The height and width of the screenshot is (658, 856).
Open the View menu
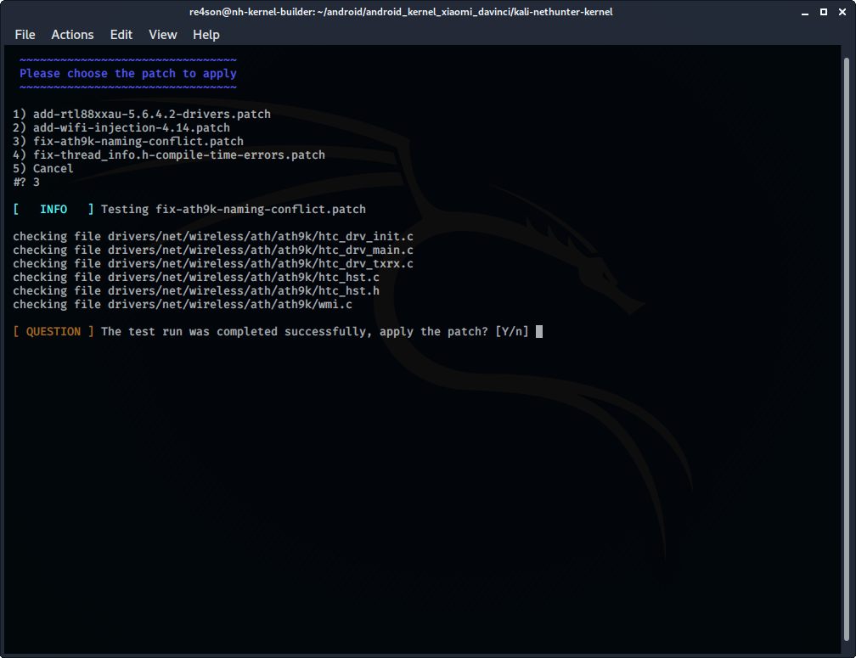point(163,35)
